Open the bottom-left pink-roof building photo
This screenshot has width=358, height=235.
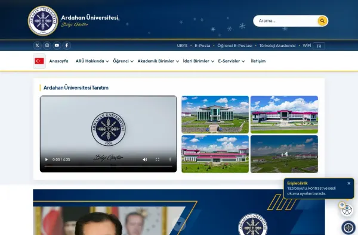coord(215,154)
